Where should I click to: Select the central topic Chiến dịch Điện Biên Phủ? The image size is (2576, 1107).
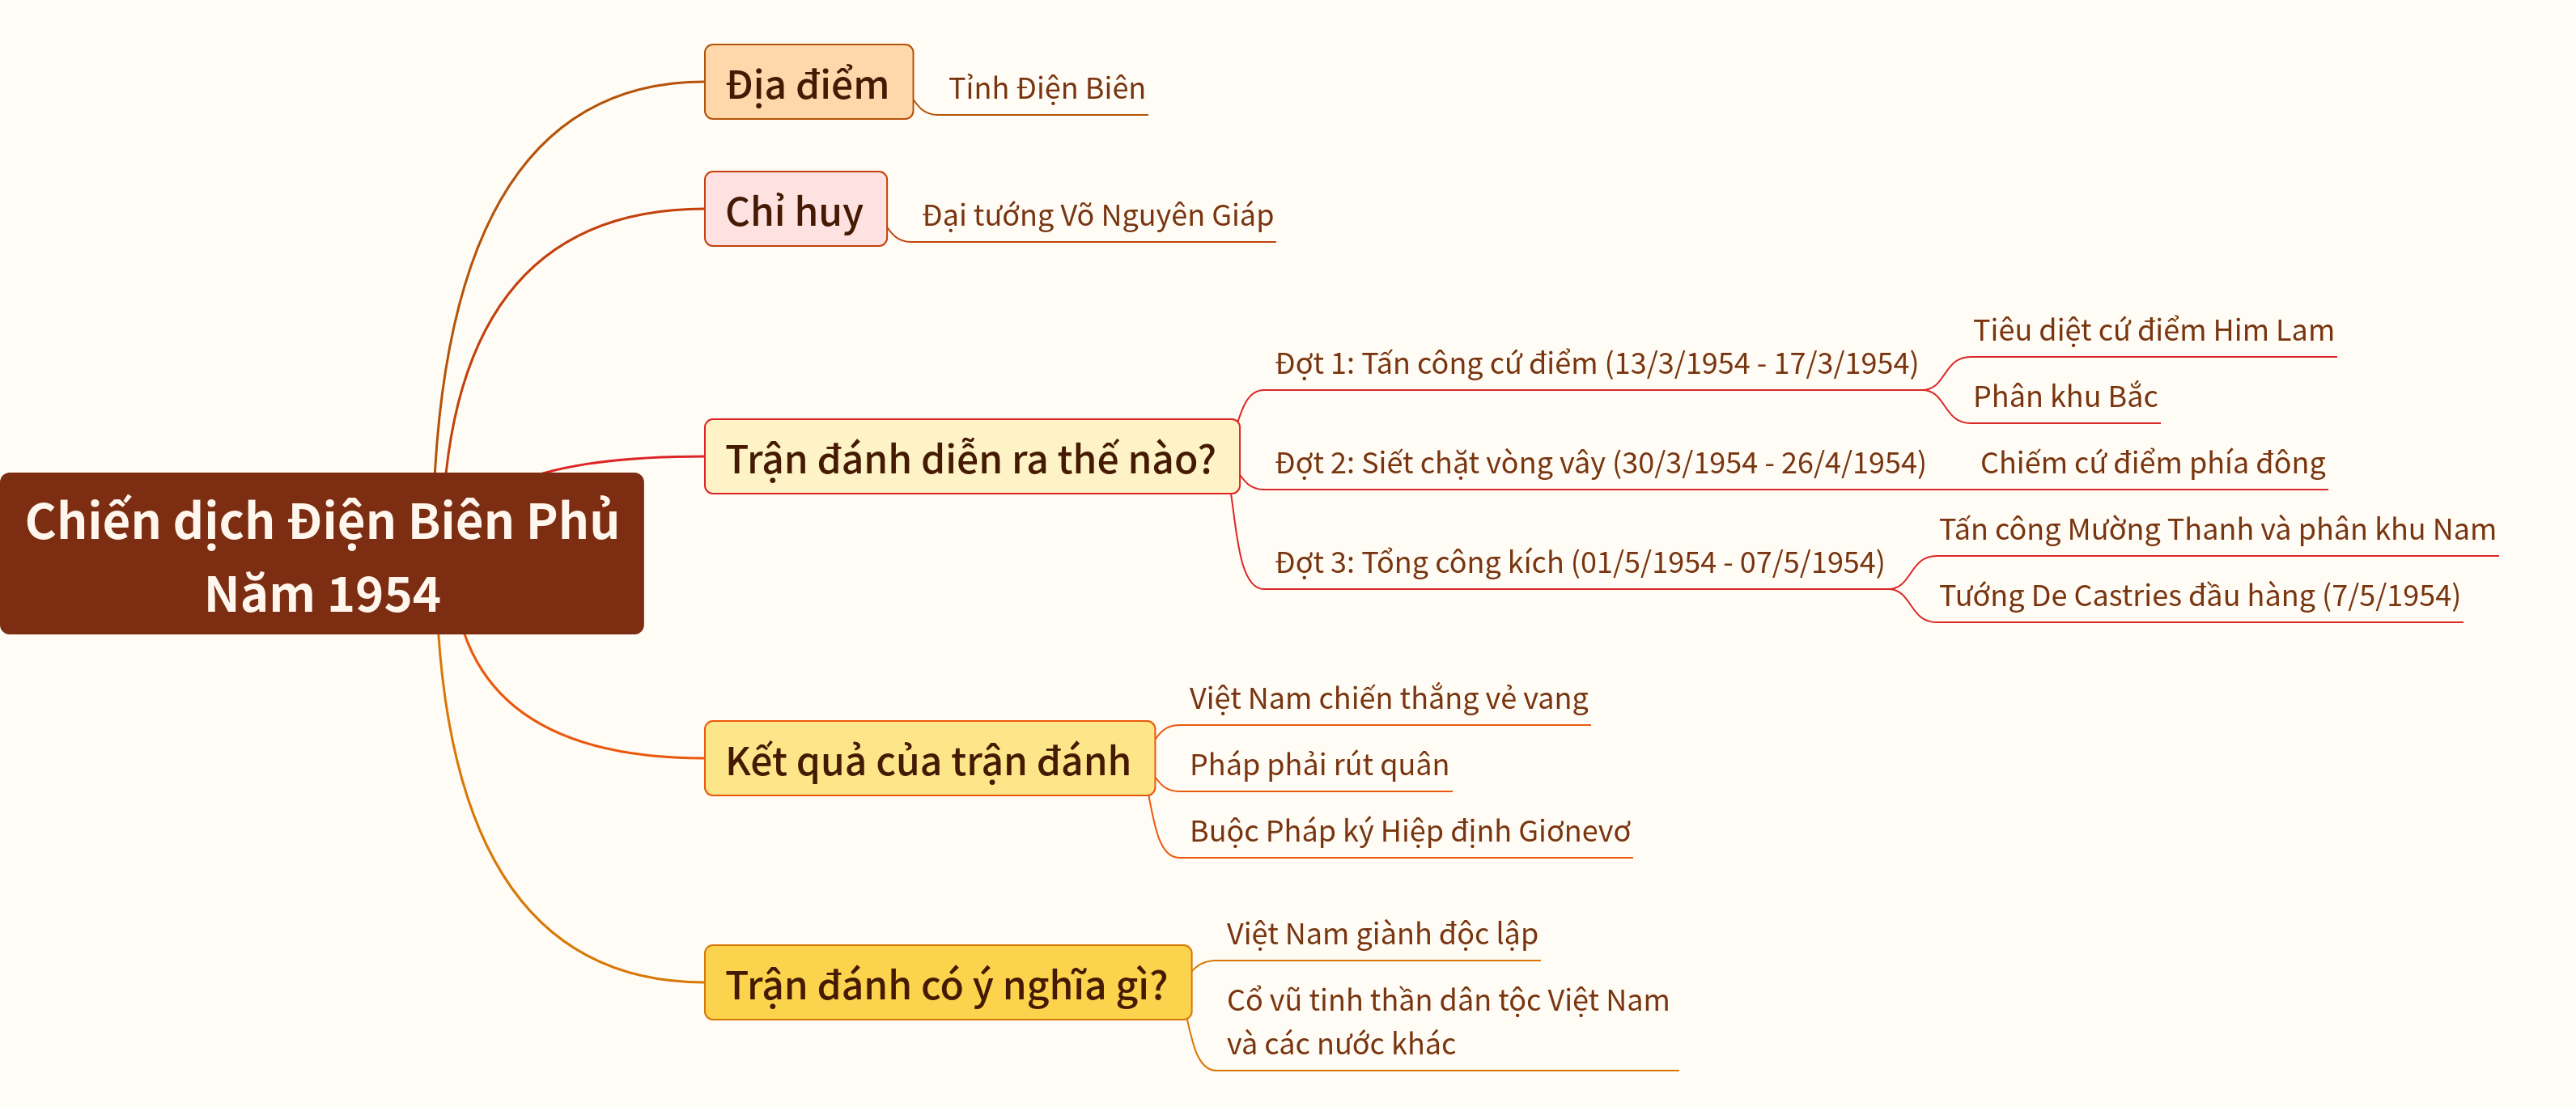click(x=322, y=553)
